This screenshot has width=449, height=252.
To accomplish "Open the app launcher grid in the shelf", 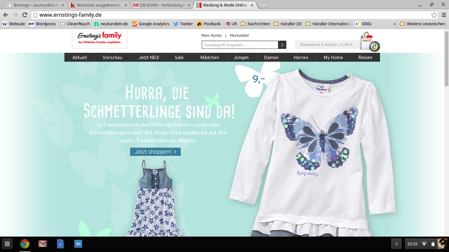I will coord(7,244).
